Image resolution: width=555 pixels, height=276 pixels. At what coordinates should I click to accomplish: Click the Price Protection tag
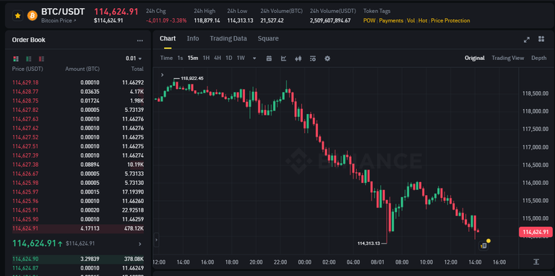point(450,20)
